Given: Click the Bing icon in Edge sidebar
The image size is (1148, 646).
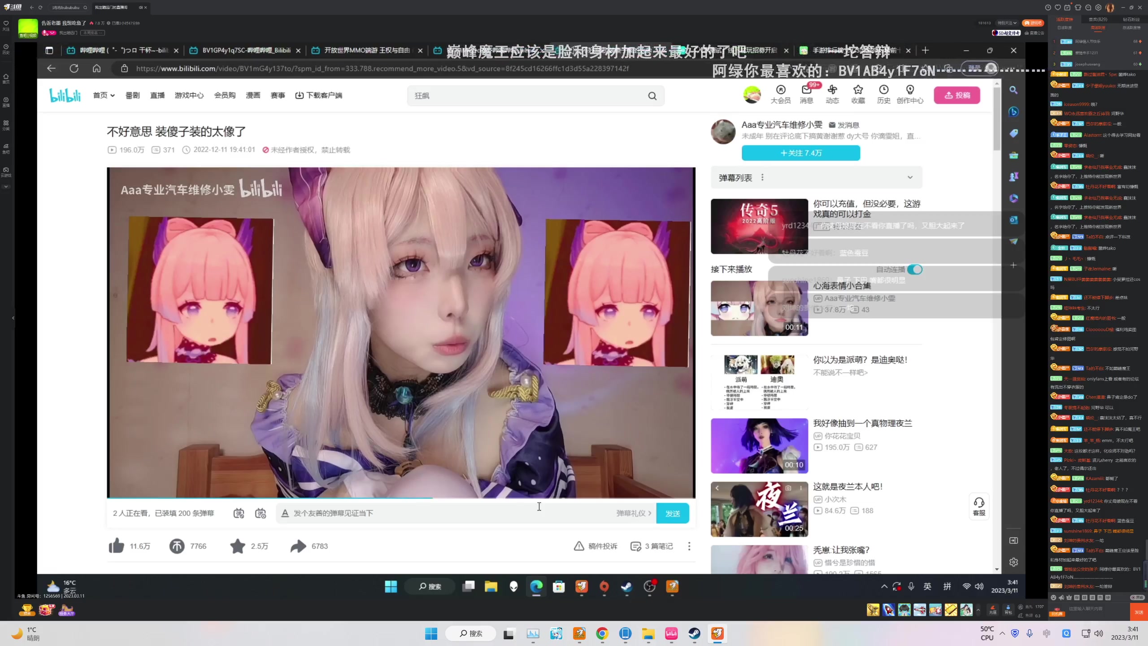Looking at the screenshot, I should (x=1013, y=112).
